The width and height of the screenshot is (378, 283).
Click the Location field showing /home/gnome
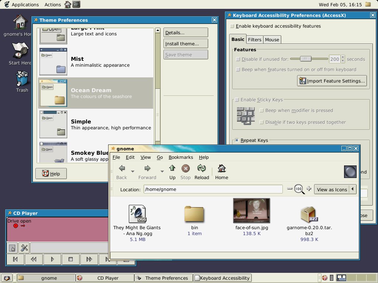pyautogui.click(x=213, y=189)
